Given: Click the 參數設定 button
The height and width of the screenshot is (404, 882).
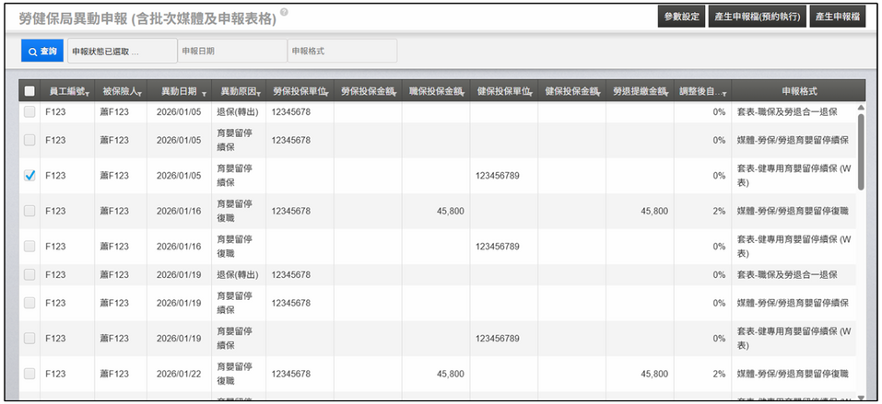Looking at the screenshot, I should pos(681,17).
